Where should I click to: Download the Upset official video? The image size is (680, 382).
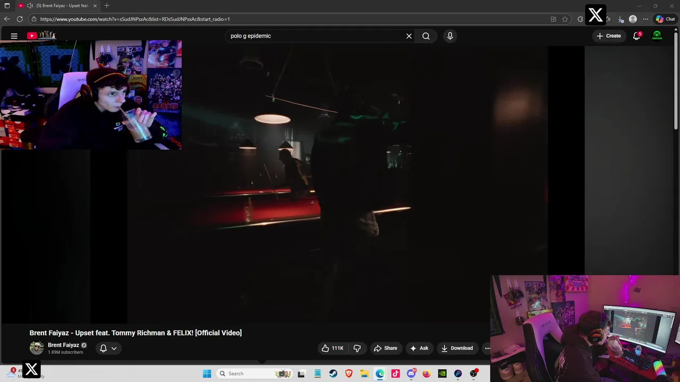pos(457,348)
